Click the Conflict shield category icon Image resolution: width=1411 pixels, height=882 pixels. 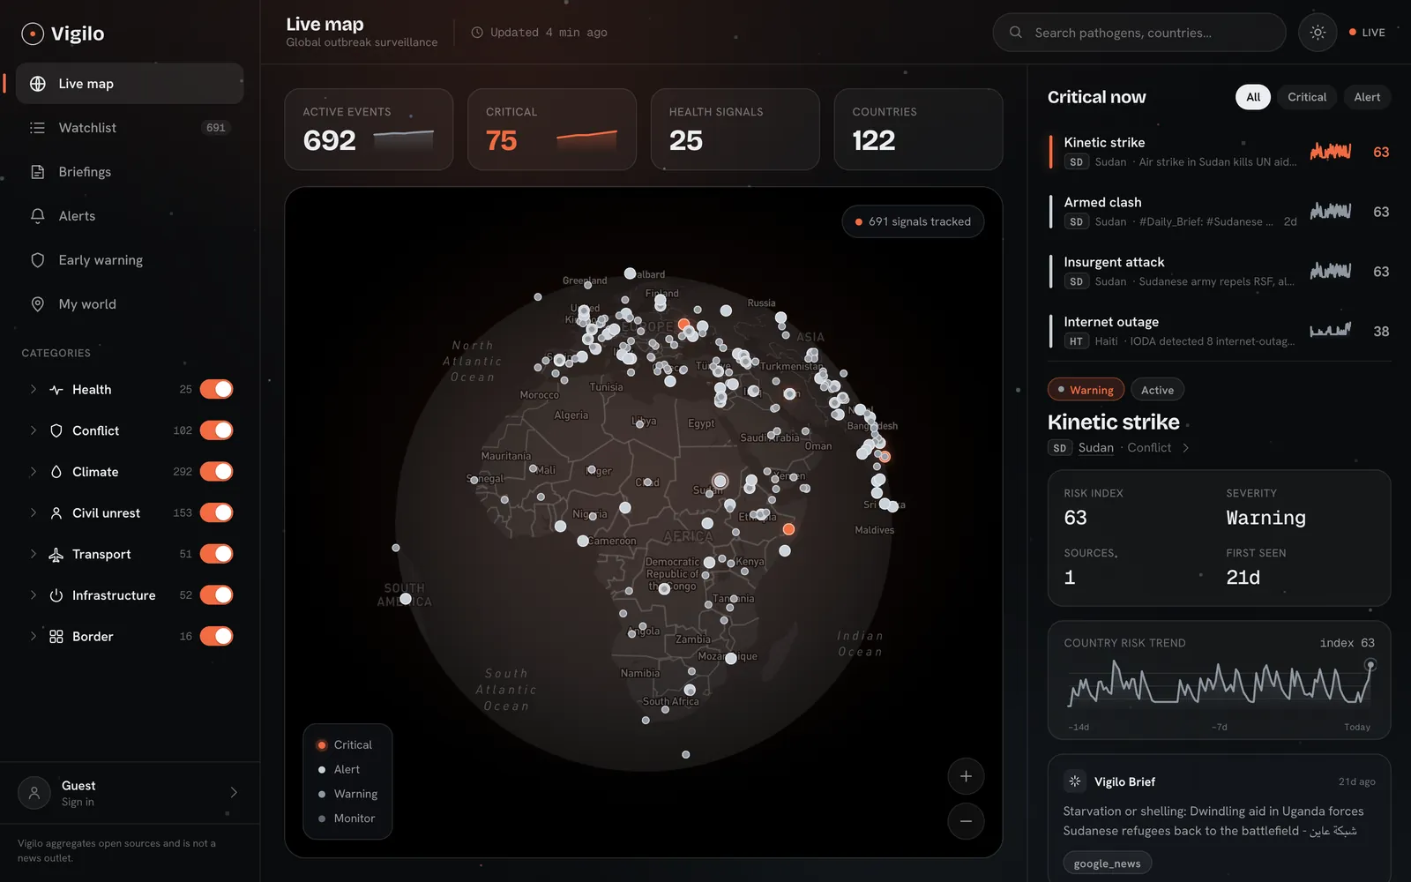point(56,430)
